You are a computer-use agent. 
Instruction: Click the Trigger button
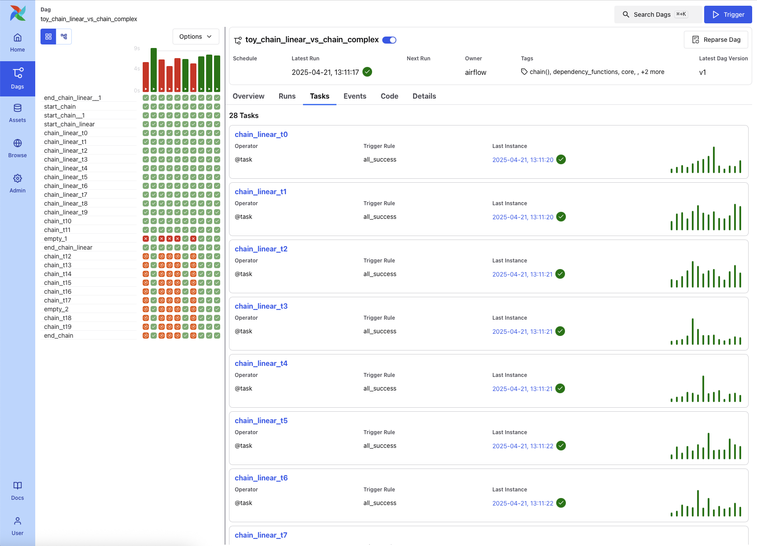click(x=728, y=15)
